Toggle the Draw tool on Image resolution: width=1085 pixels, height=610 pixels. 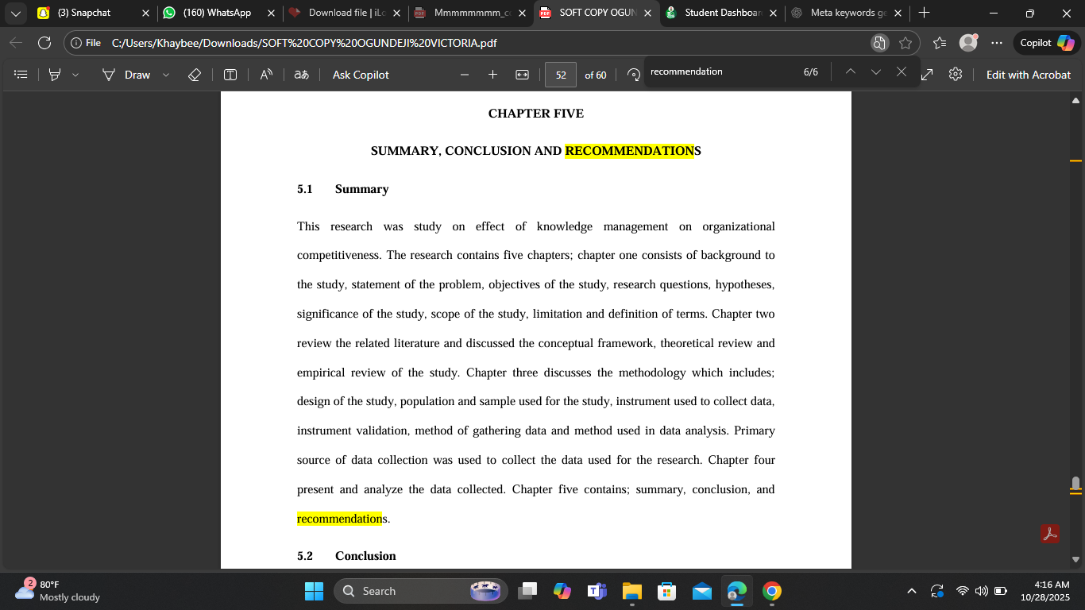tap(126, 75)
